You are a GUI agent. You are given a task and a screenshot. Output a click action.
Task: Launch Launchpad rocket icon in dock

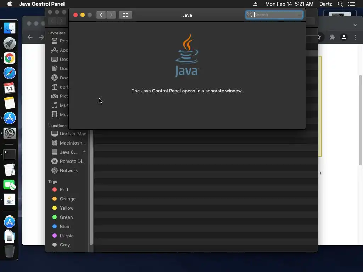tap(10, 43)
